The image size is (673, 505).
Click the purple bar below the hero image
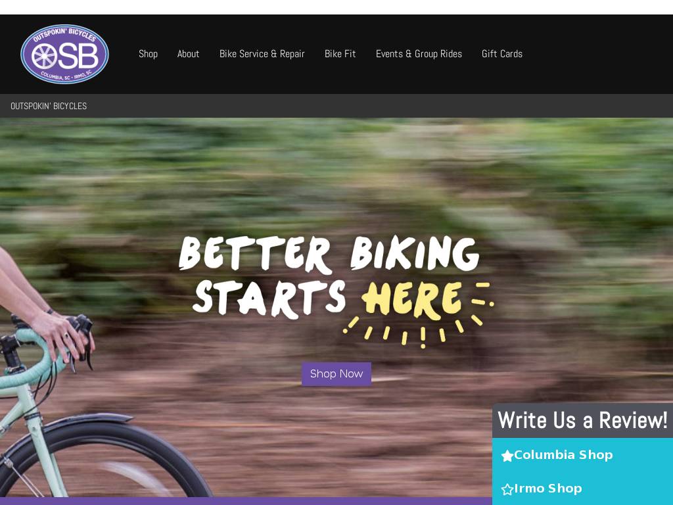point(246,501)
